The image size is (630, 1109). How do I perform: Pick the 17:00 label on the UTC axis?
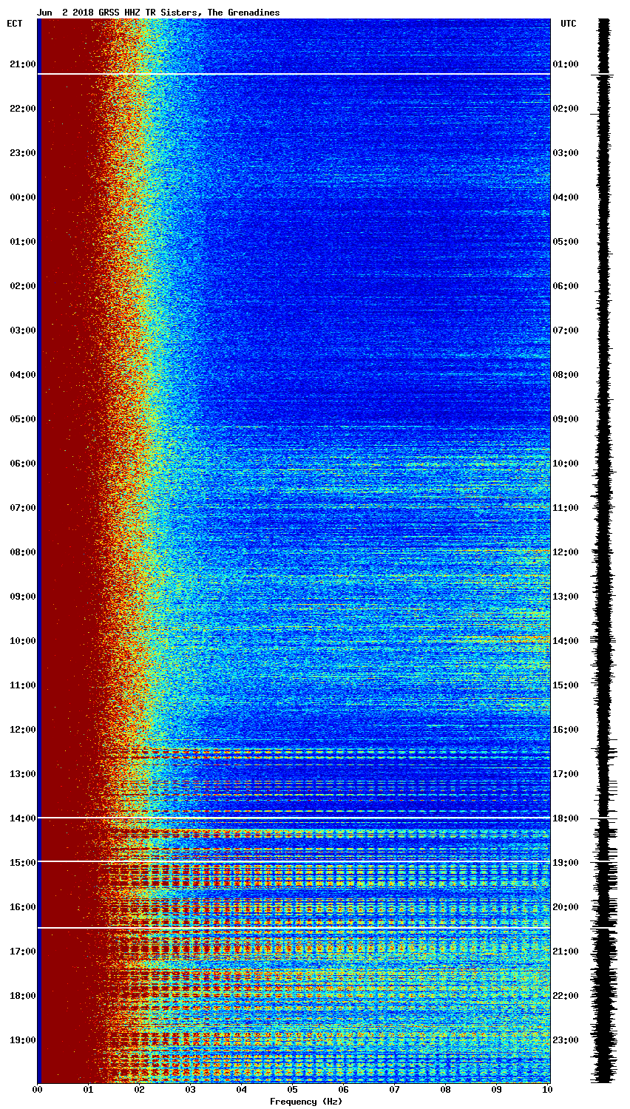coord(566,774)
